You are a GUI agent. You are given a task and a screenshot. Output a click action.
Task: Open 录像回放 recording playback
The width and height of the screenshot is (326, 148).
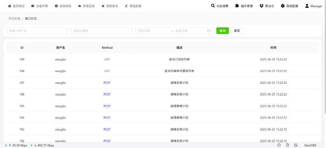[x=86, y=6]
